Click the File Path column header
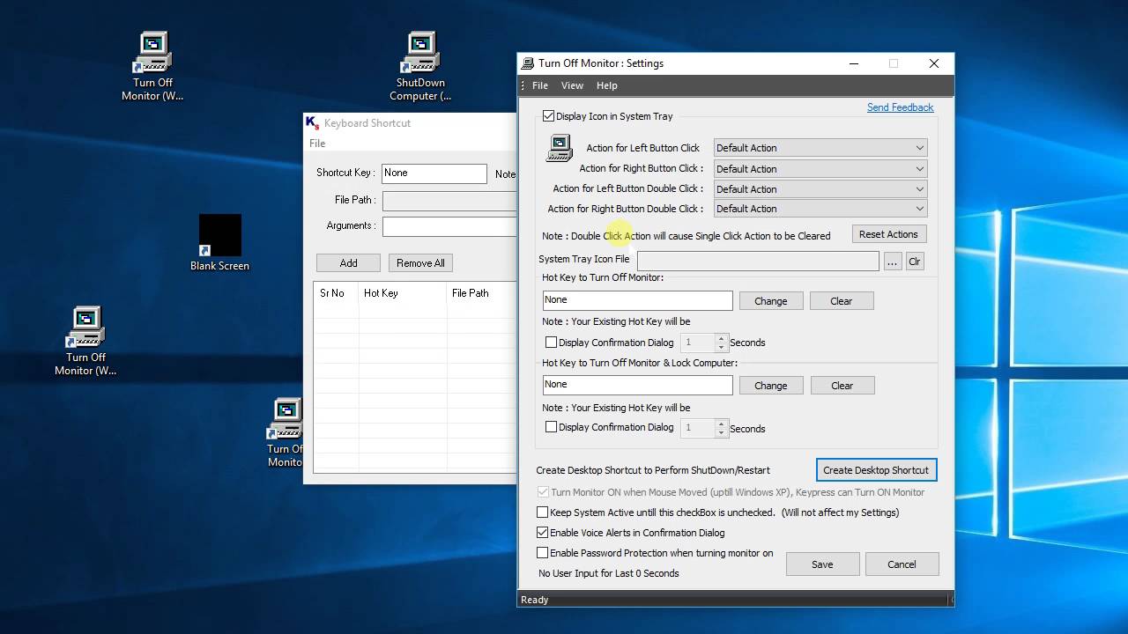Viewport: 1128px width, 634px height. pyautogui.click(x=481, y=293)
